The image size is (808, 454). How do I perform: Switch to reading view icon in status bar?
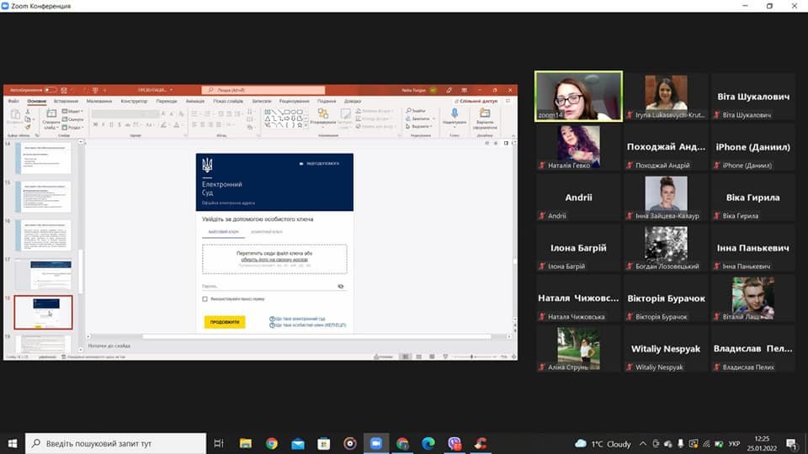(x=432, y=356)
